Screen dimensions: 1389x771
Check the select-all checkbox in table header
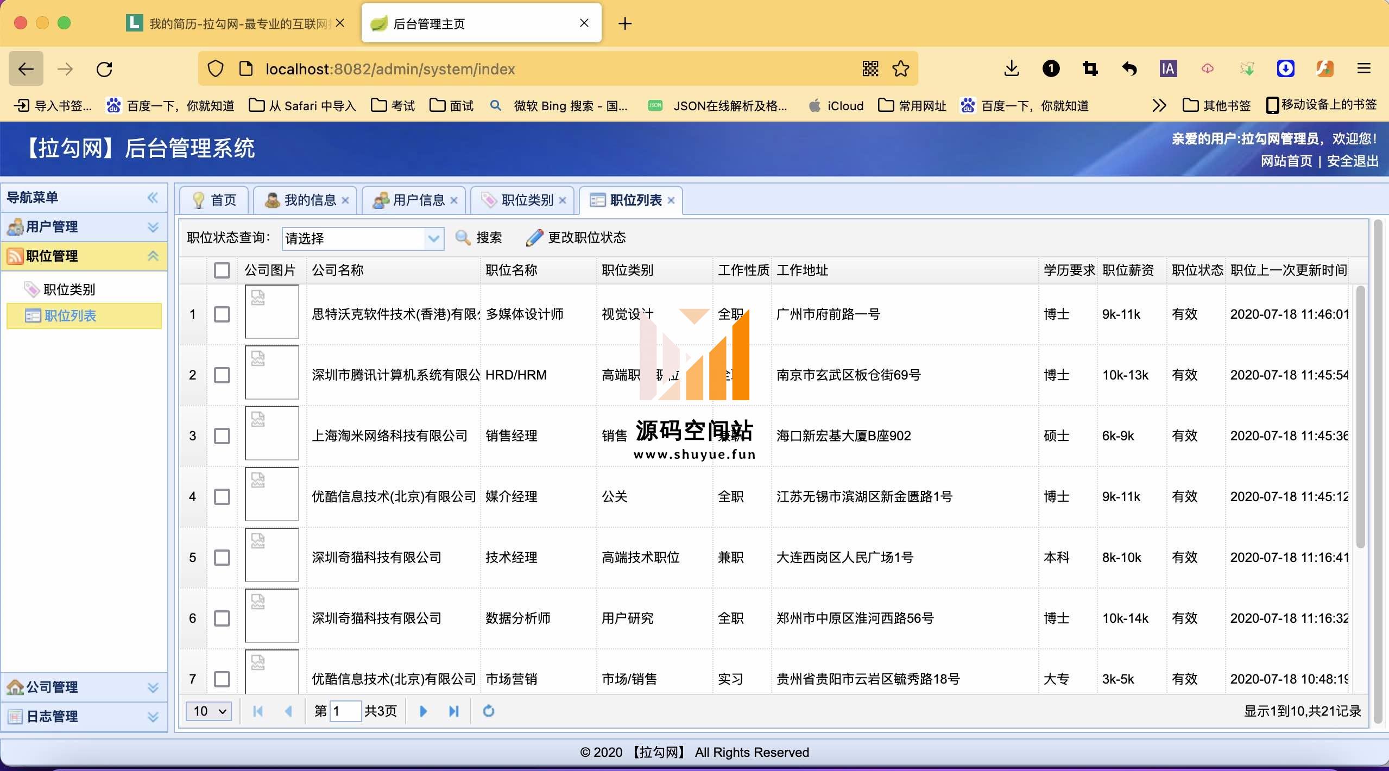[222, 270]
